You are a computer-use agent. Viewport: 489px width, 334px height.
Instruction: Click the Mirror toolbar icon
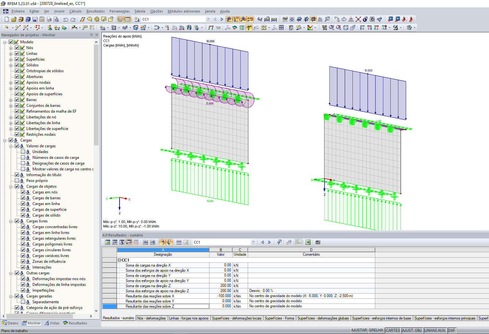point(351,19)
